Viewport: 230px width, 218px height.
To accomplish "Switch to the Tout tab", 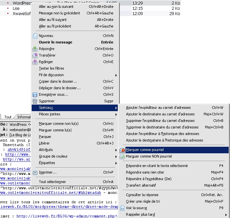I will coord(8,117).
